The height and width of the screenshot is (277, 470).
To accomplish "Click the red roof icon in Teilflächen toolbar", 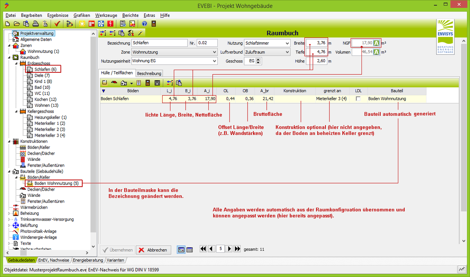I will (114, 83).
